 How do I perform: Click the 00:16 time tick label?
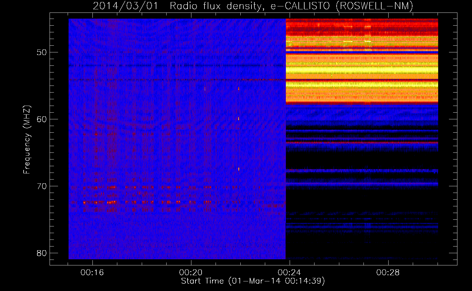point(92,273)
